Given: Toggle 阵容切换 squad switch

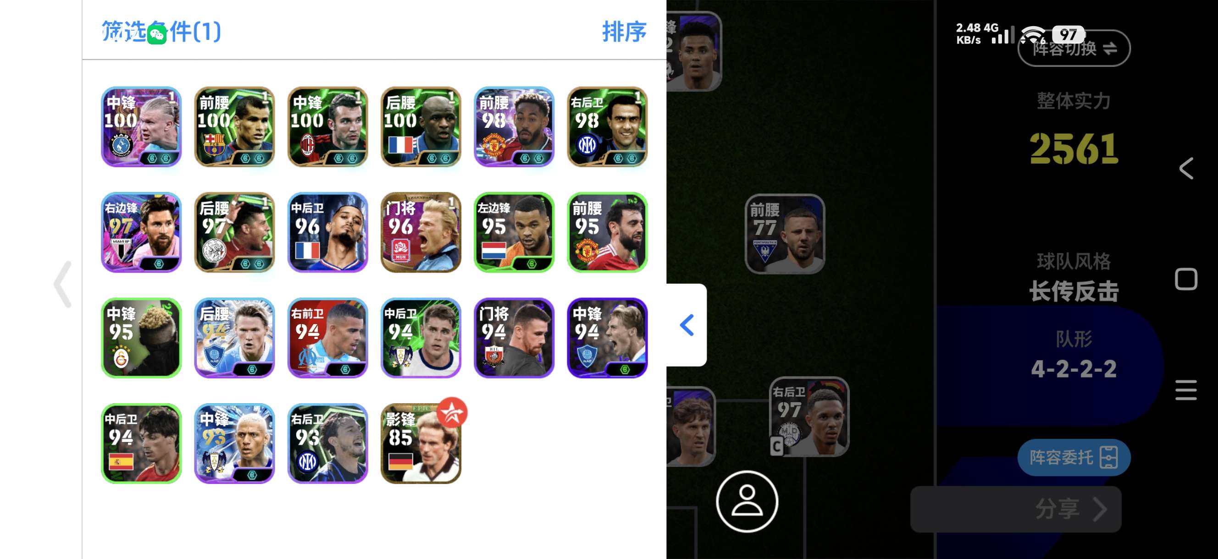Looking at the screenshot, I should pos(1074,48).
